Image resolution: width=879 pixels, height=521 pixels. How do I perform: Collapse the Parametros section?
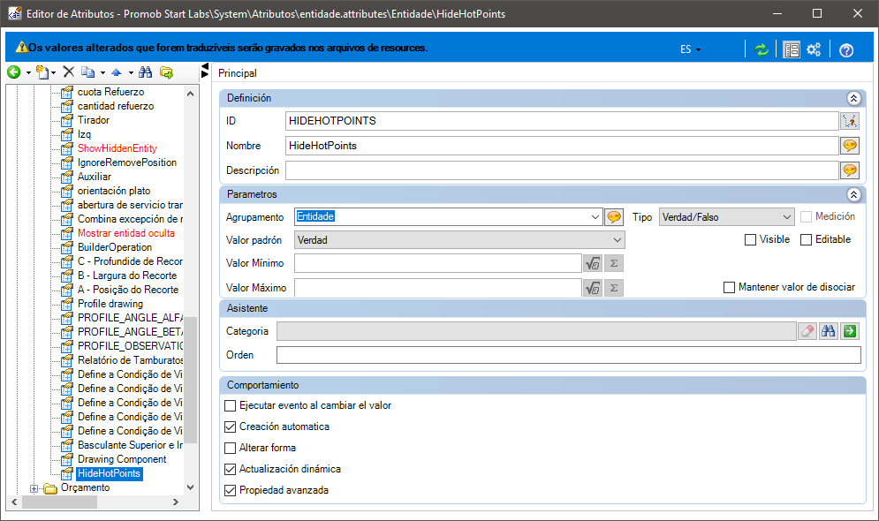tap(853, 195)
